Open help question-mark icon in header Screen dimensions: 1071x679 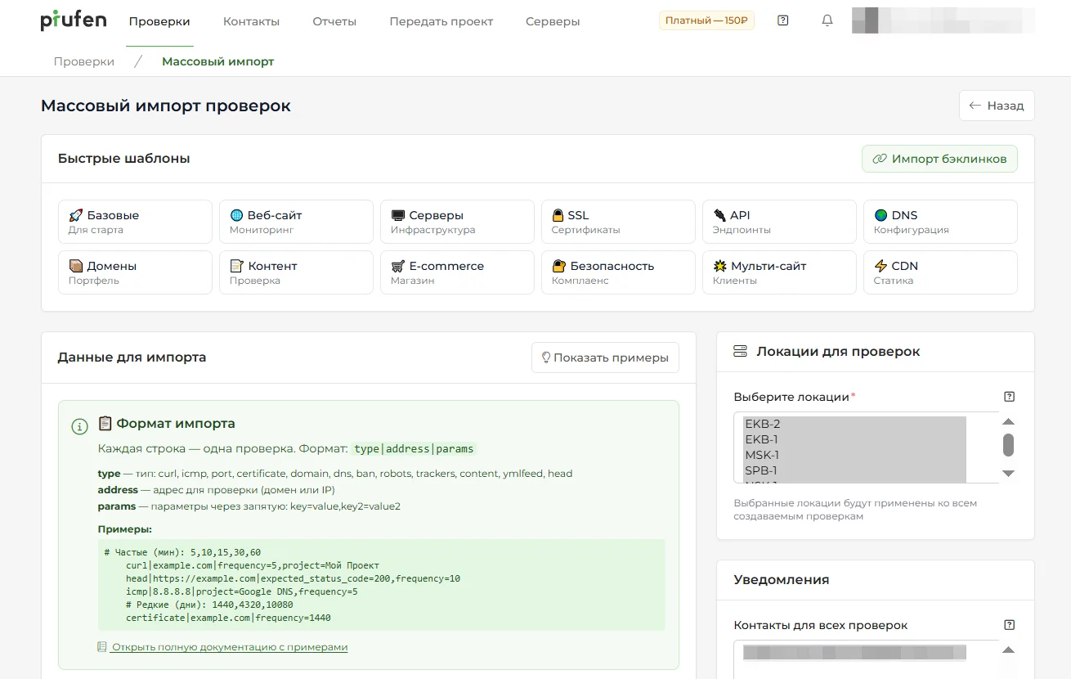(782, 20)
